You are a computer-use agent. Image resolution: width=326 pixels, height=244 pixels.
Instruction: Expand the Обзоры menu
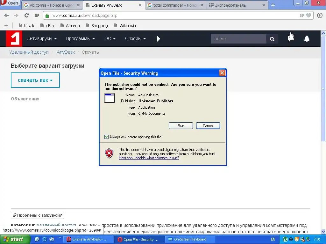[x=135, y=38]
